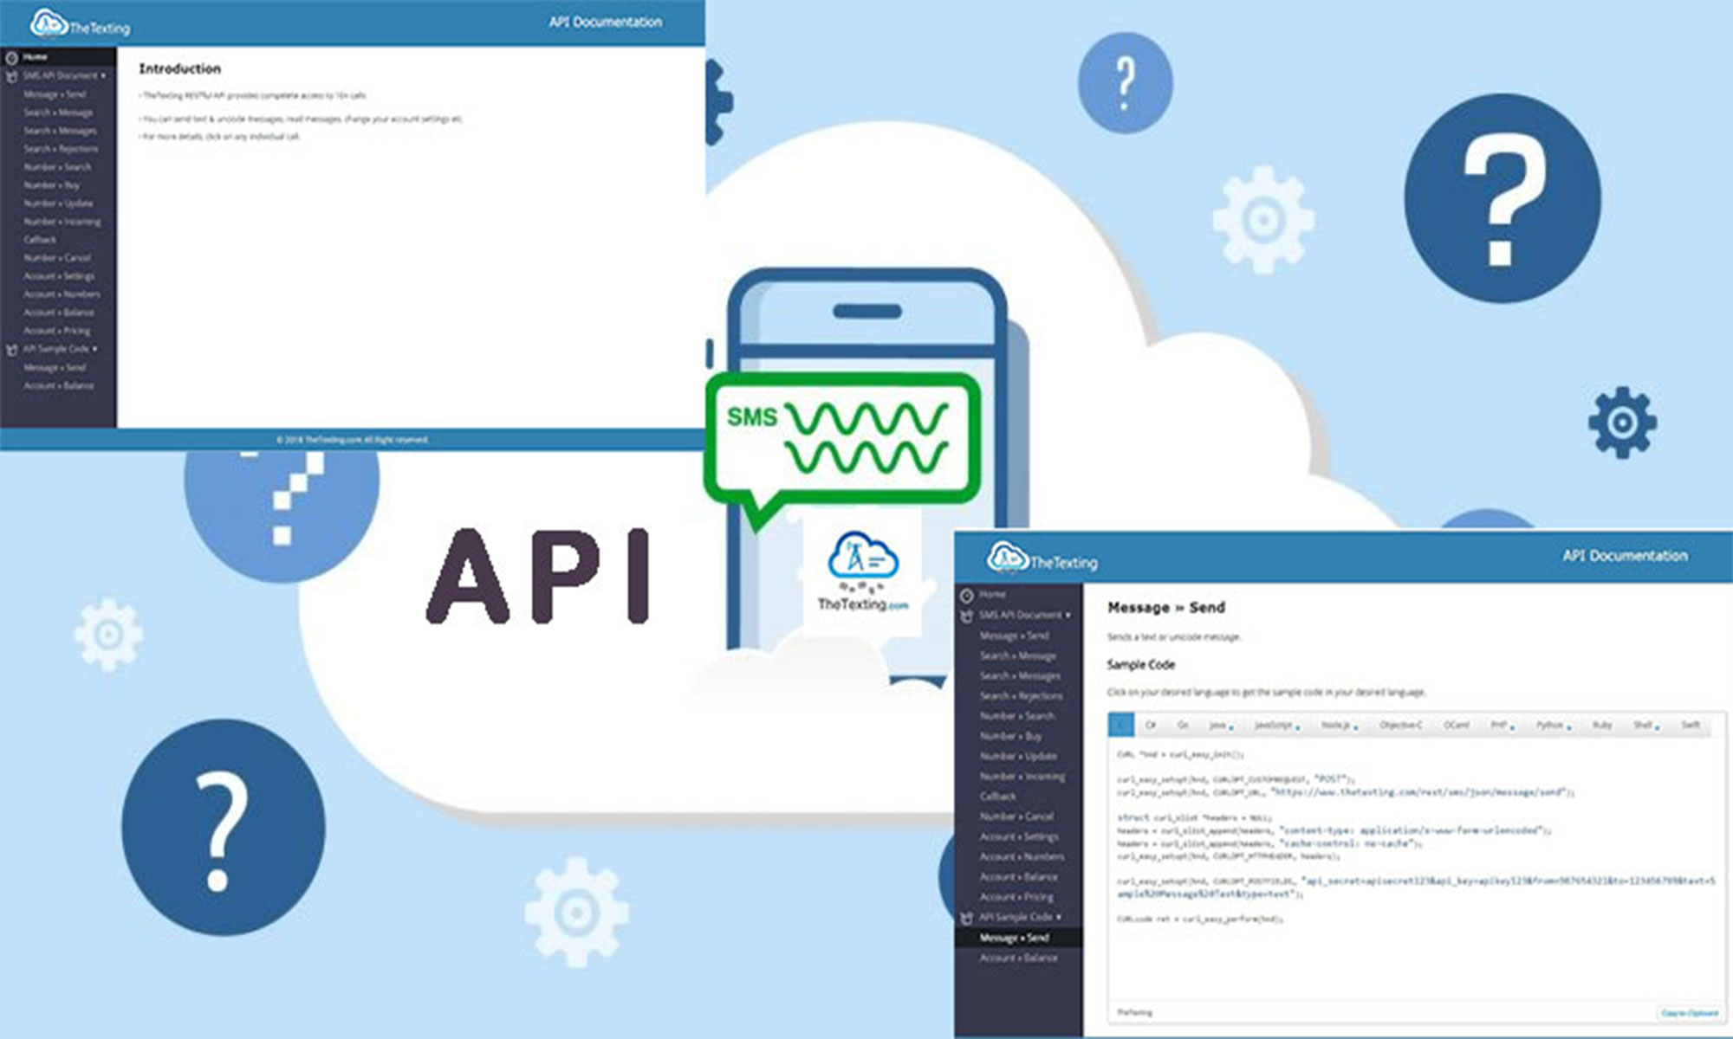This screenshot has width=1733, height=1039.
Task: Collapse API Sample Code arrow in Message Send window
Action: click(x=1059, y=918)
